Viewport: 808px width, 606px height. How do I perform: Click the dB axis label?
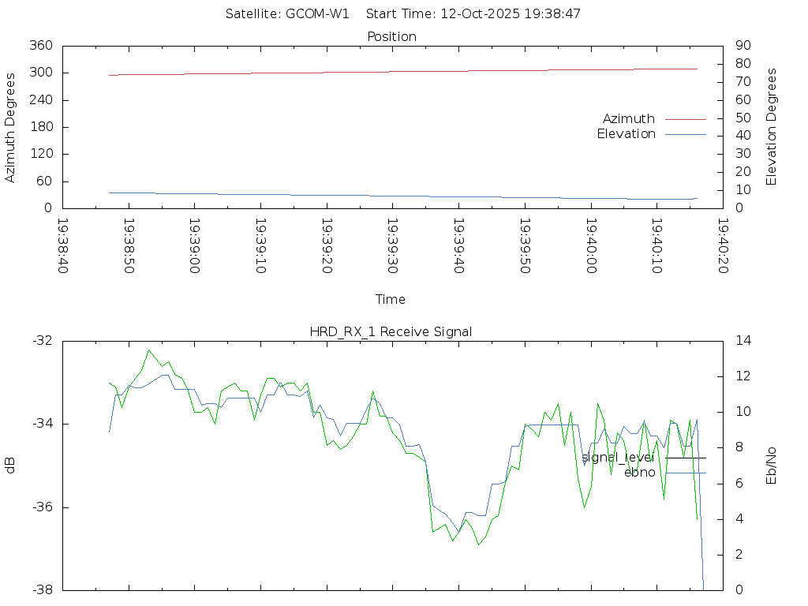[10, 466]
